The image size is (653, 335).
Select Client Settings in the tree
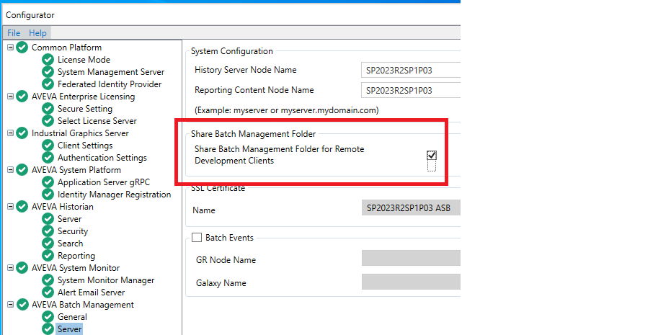click(x=85, y=146)
